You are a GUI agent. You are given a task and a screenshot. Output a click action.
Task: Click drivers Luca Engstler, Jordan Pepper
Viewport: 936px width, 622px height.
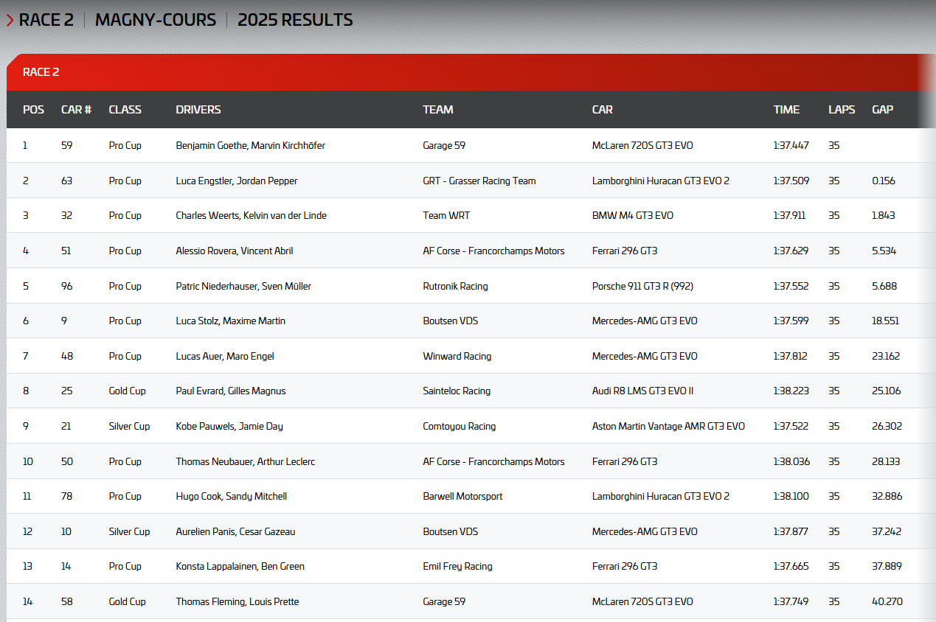coord(237,181)
